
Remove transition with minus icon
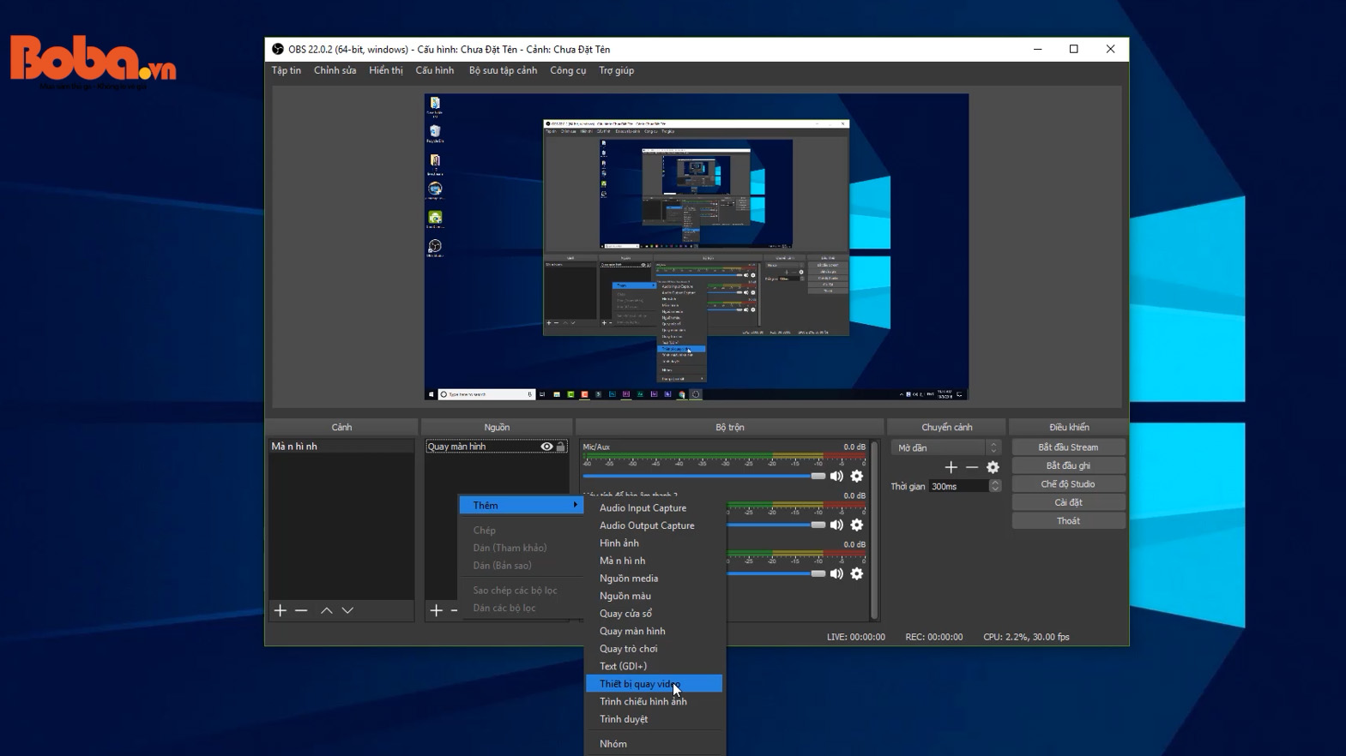[972, 467]
